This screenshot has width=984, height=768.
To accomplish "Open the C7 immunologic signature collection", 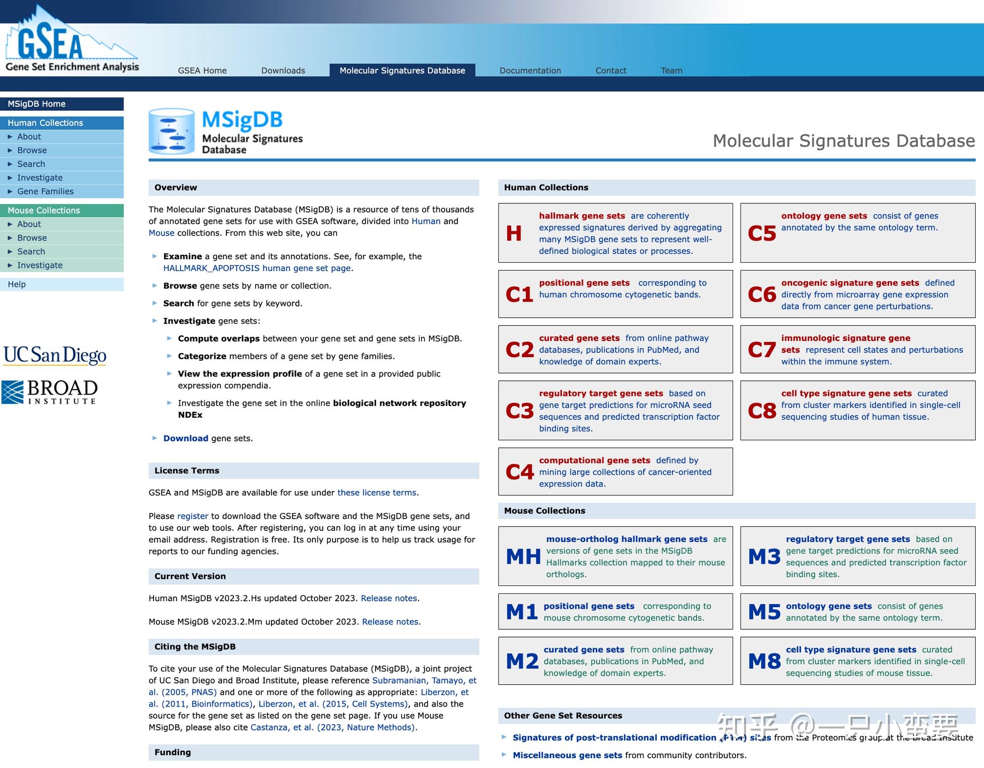I will pyautogui.click(x=845, y=338).
